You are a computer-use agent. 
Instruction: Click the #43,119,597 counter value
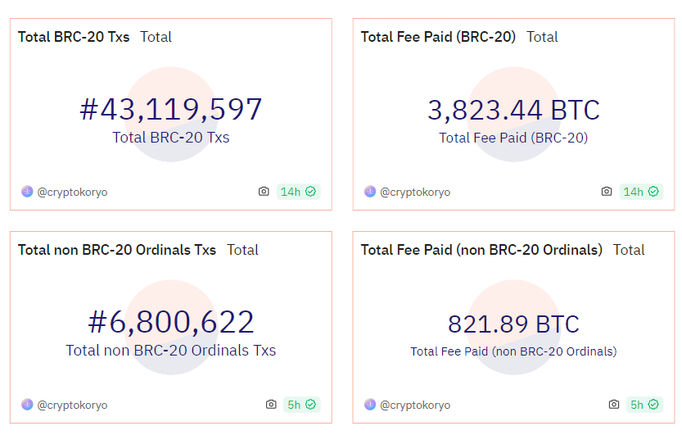pos(171,110)
